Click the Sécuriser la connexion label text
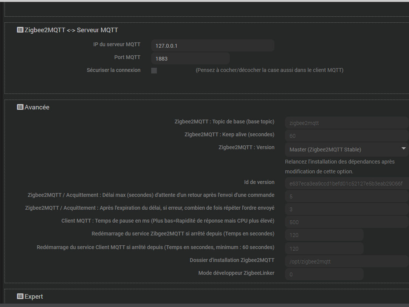The width and height of the screenshot is (409, 307). click(x=113, y=70)
